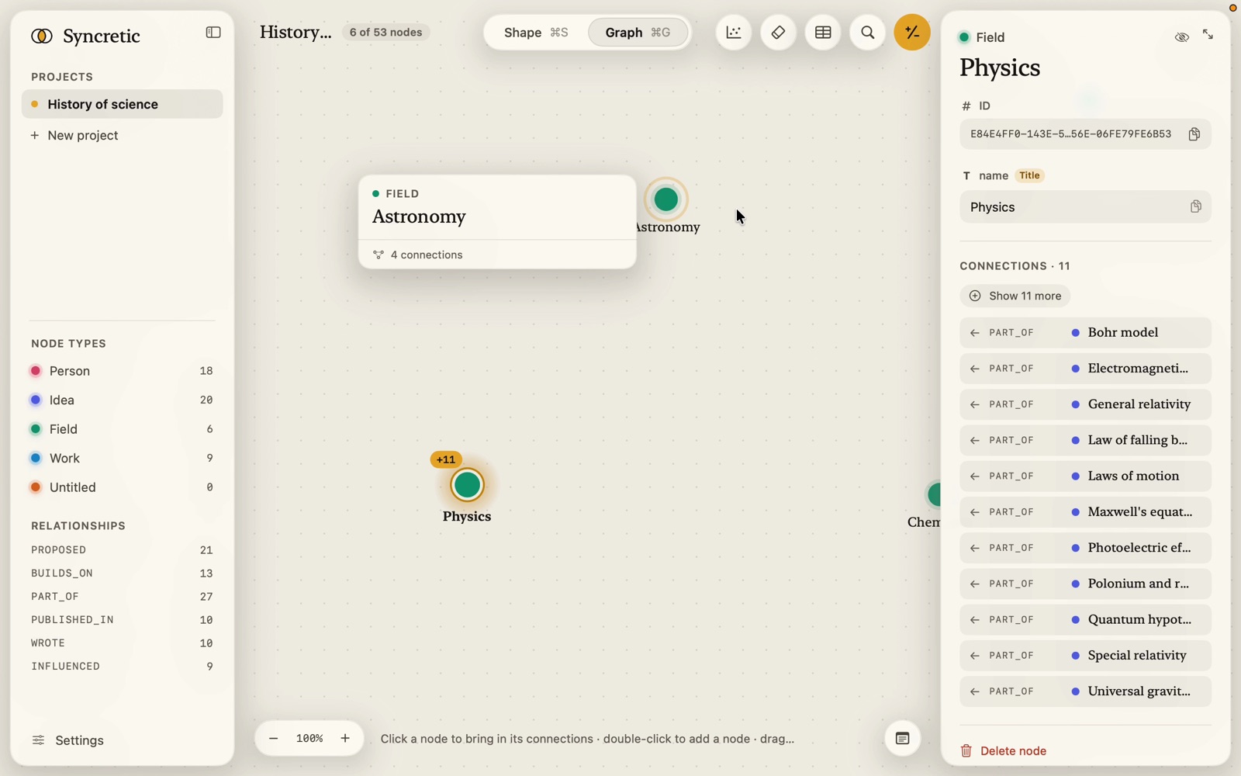The height and width of the screenshot is (776, 1241).
Task: Open the chart analytics toolbar icon
Action: (734, 33)
